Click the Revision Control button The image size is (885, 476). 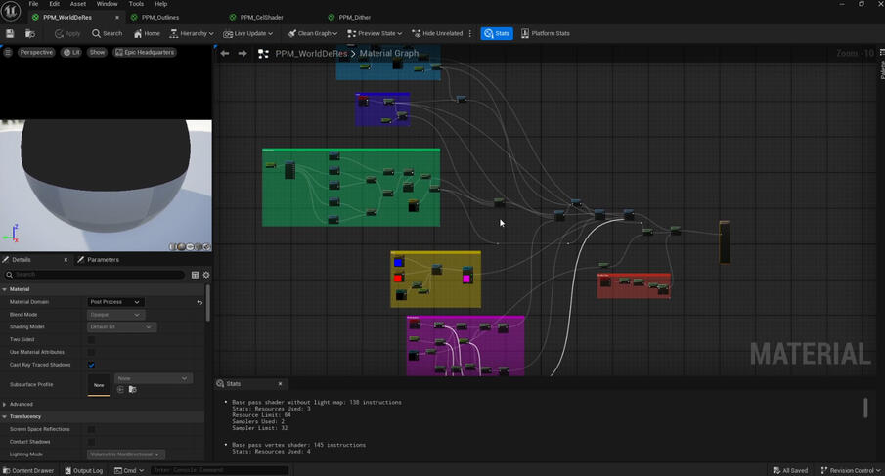pos(851,470)
